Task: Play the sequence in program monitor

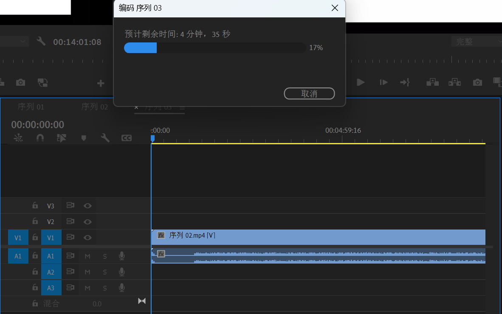Action: 361,82
